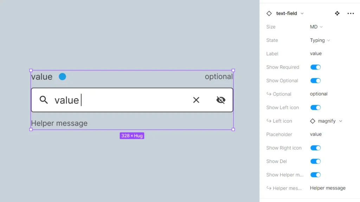This screenshot has width=360, height=202.
Task: Click the blue dot next to the value label
Action: pyautogui.click(x=62, y=76)
